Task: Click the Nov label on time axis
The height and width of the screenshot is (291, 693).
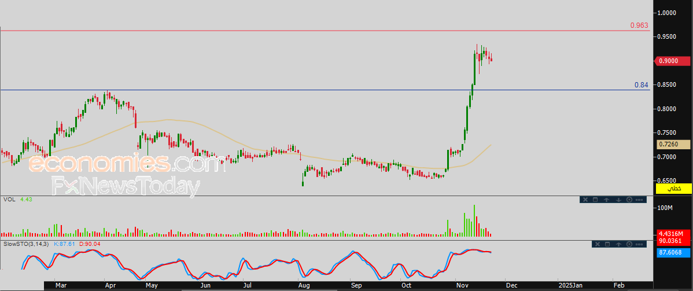Action: click(462, 286)
